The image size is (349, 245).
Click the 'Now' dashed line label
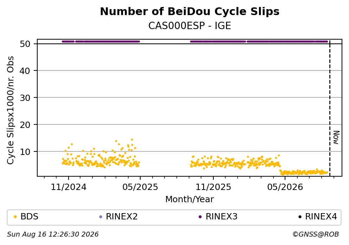[x=336, y=138]
